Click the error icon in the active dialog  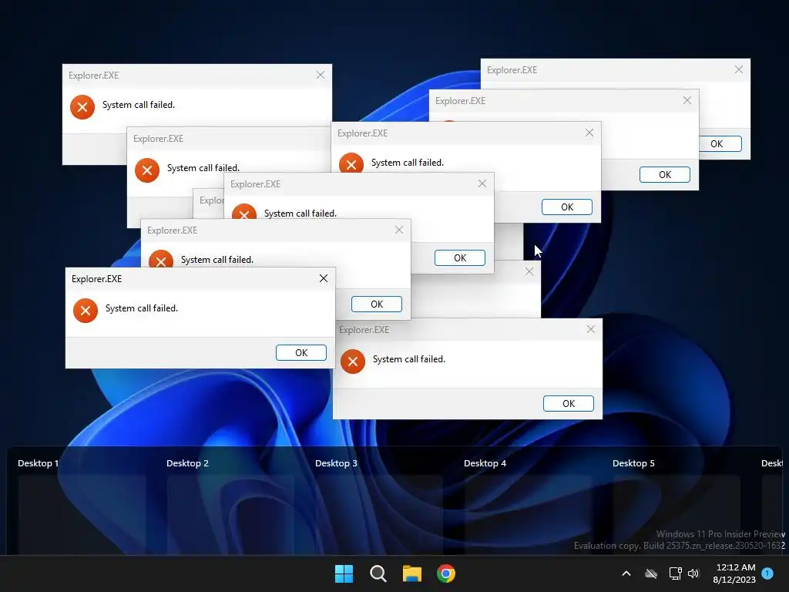(x=86, y=311)
